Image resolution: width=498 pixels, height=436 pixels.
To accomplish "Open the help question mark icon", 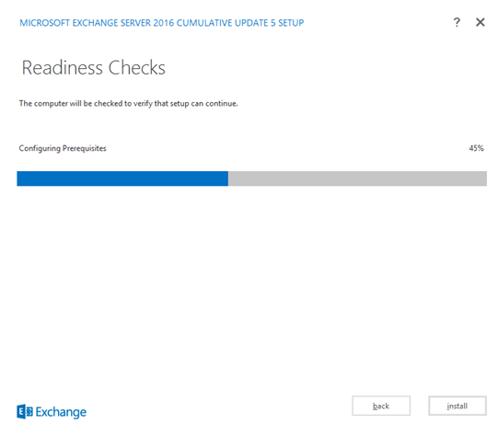I will point(457,22).
